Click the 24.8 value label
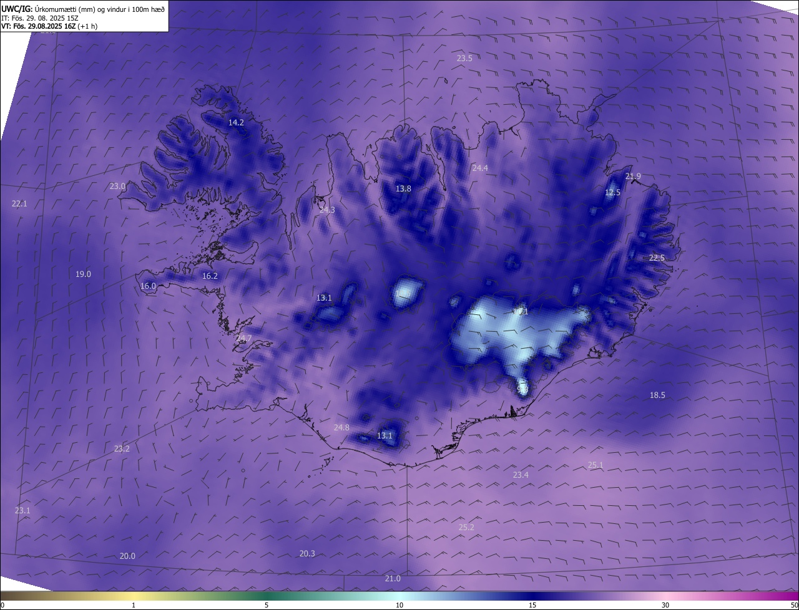Image resolution: width=799 pixels, height=610 pixels. pyautogui.click(x=341, y=428)
